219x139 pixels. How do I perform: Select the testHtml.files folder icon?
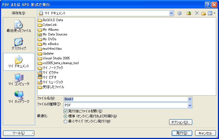pos(40,49)
